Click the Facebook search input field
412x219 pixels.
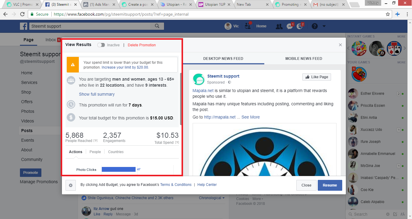(x=89, y=26)
